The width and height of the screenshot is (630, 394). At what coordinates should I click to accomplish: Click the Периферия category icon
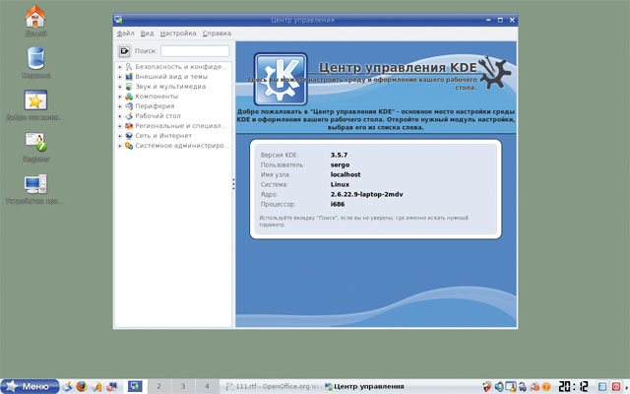click(129, 106)
